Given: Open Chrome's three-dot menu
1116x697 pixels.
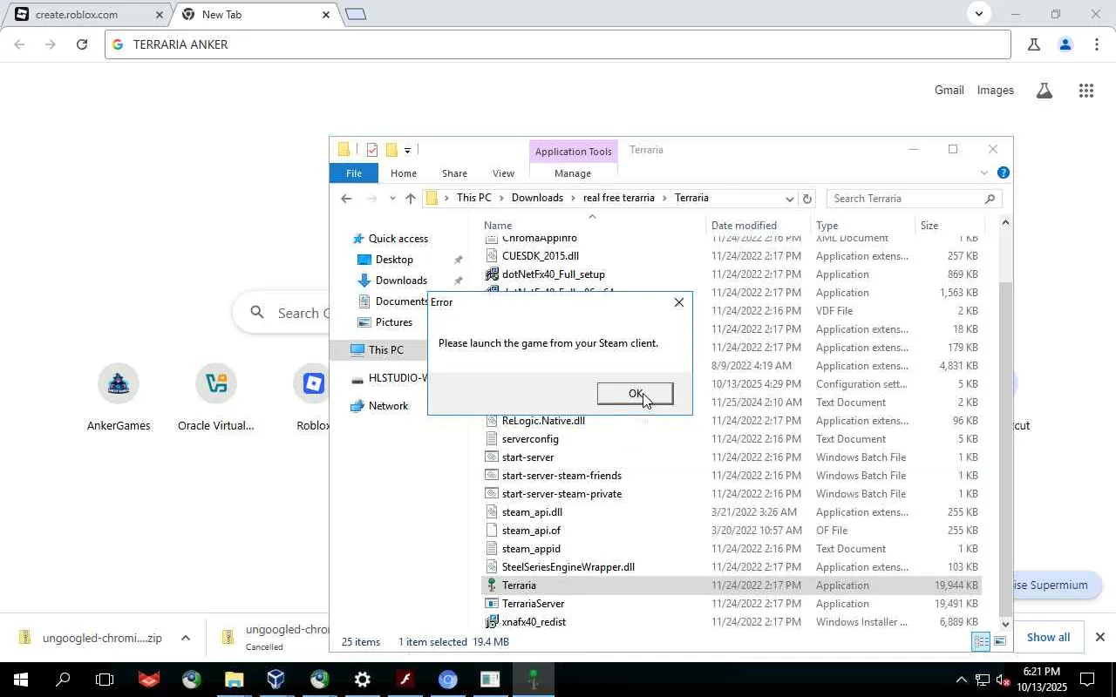Looking at the screenshot, I should coord(1096,44).
